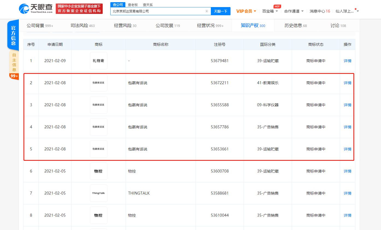This screenshot has width=381, height=230.
Task: Open the 消息中心 notifications
Action: pos(320,11)
